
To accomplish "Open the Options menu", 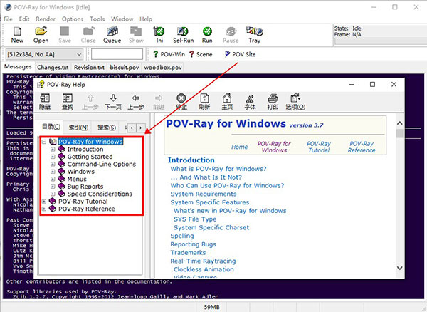I will [x=73, y=19].
